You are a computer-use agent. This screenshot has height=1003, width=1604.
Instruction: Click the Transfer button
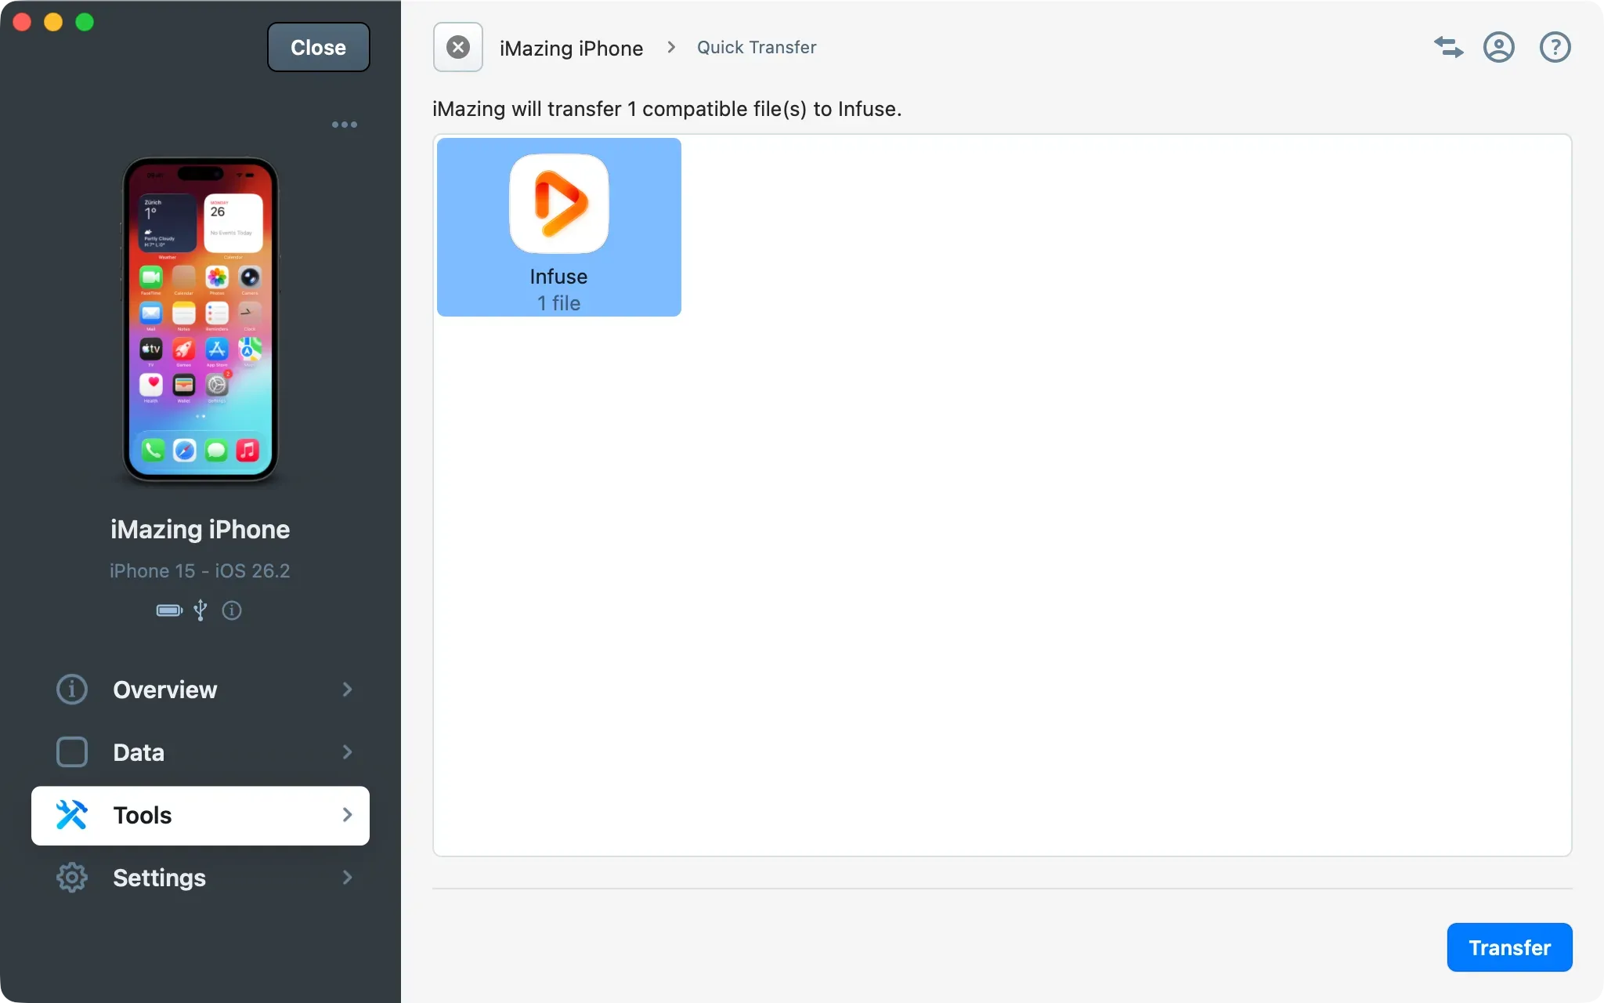tap(1508, 947)
